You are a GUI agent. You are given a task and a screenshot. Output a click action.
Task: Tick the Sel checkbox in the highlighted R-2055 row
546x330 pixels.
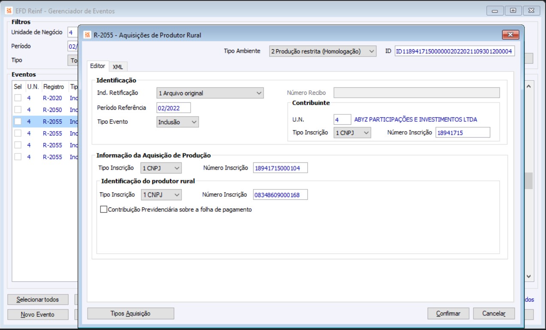pyautogui.click(x=18, y=122)
